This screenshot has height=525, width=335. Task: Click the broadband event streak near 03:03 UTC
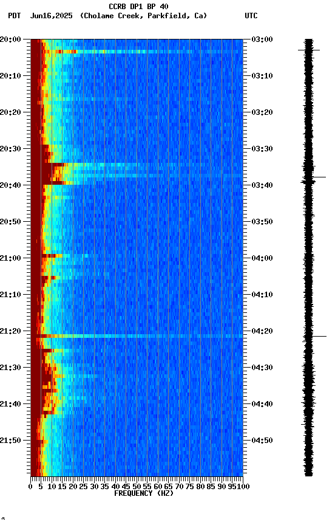pos(142,52)
